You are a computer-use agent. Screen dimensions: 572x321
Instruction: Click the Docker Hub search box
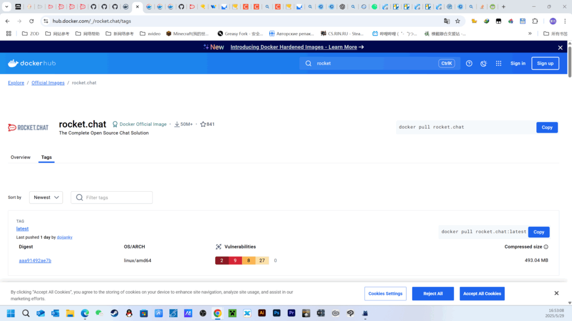[x=380, y=64]
